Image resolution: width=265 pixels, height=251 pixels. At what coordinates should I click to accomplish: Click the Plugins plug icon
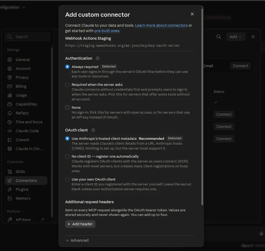pyautogui.click(x=10, y=190)
